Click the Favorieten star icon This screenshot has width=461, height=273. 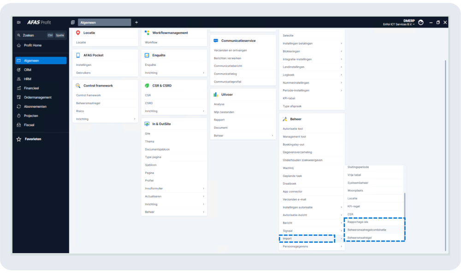(19, 139)
